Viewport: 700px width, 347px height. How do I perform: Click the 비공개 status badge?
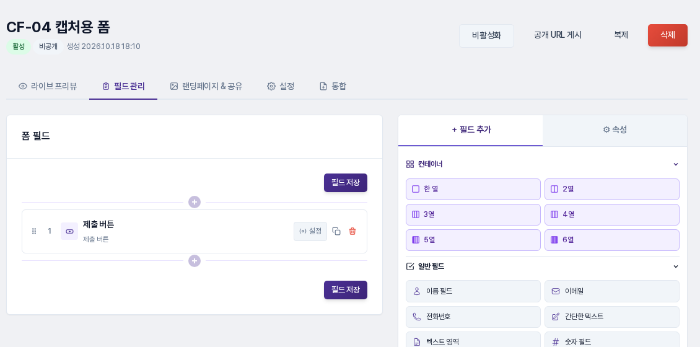(x=48, y=46)
